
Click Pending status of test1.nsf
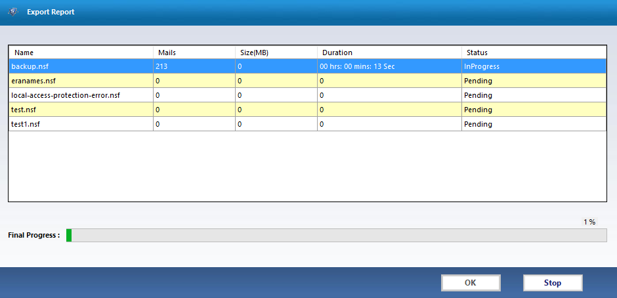[x=534, y=124]
